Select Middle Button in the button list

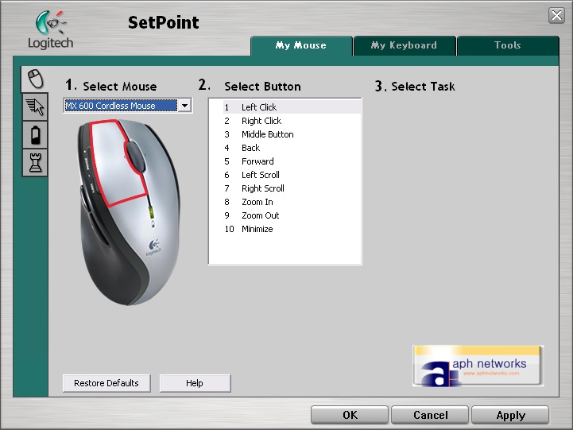click(267, 134)
